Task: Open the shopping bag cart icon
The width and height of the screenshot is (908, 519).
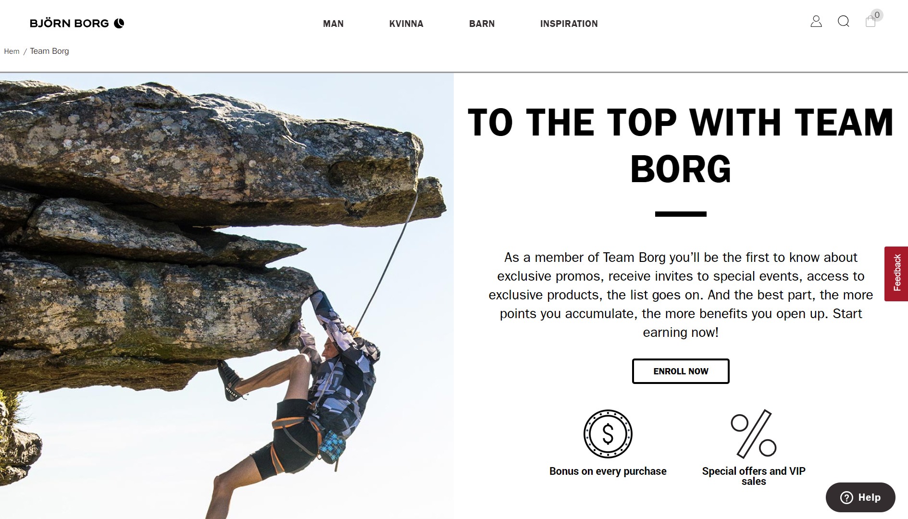Action: point(871,22)
